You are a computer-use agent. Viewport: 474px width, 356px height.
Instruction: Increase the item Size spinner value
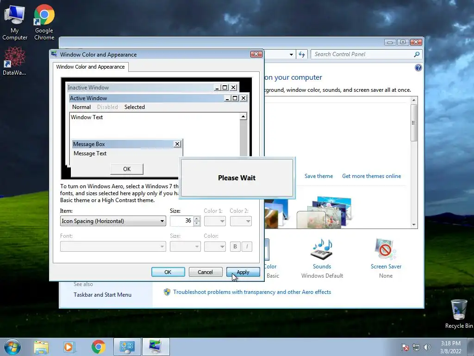pos(197,219)
